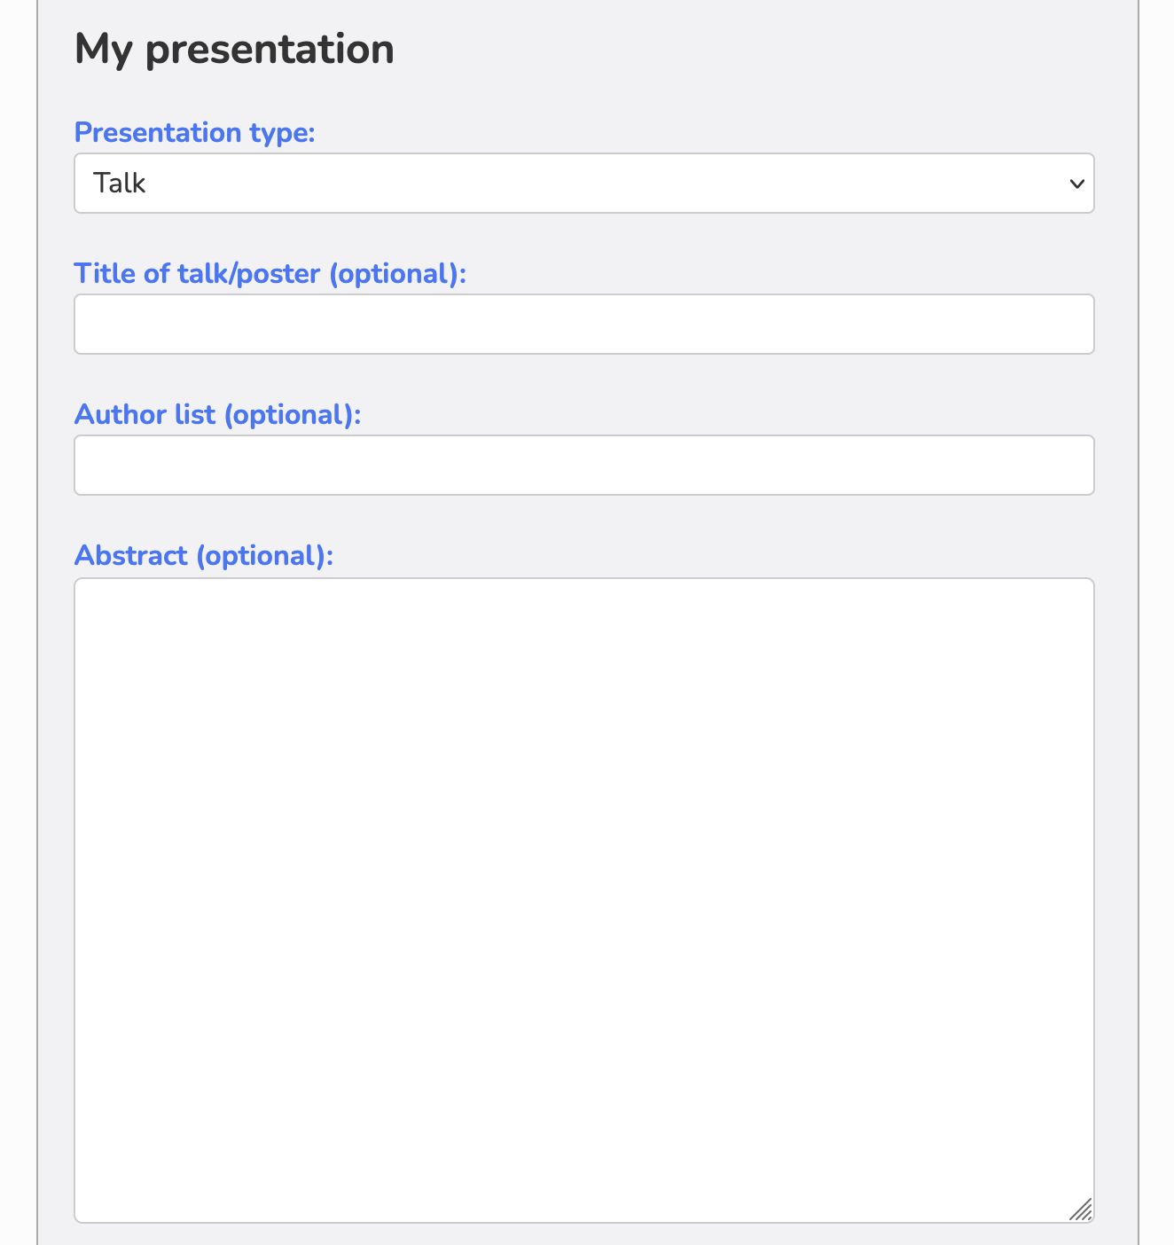Screen dimensions: 1174x1245
Task: Focus the Title of talk/poster field
Action: [584, 325]
